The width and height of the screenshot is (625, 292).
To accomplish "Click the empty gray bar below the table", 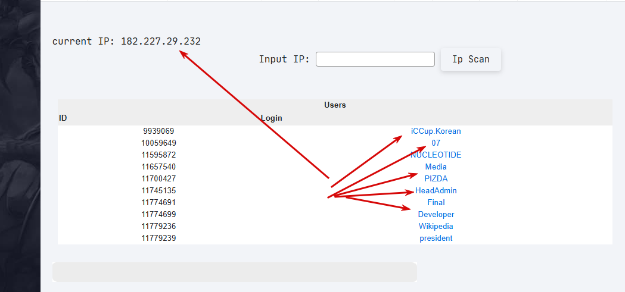I will (x=234, y=272).
